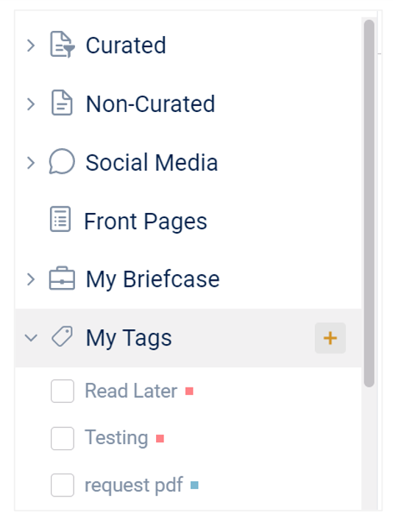Click the Social Media speech bubble icon

[62, 161]
